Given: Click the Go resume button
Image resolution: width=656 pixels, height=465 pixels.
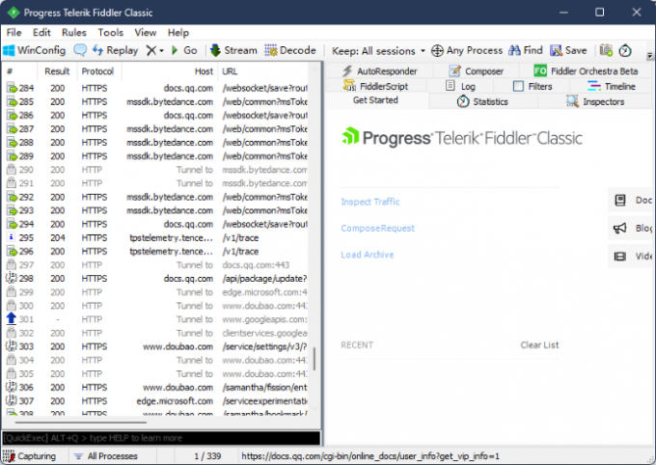Looking at the screenshot, I should pyautogui.click(x=184, y=50).
